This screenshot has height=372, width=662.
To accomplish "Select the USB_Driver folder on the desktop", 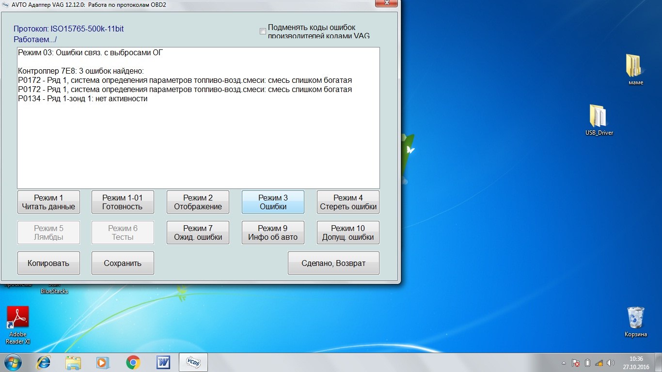I will coord(599,120).
